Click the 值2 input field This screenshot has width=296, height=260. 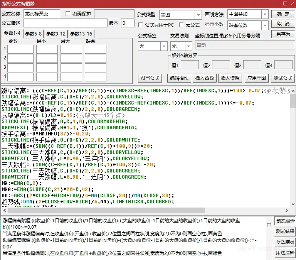pos(221,65)
